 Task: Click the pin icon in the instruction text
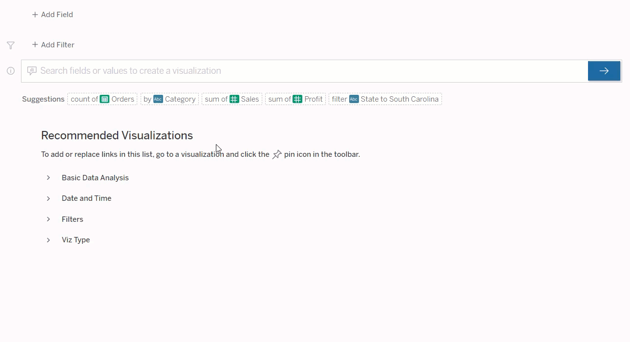277,154
